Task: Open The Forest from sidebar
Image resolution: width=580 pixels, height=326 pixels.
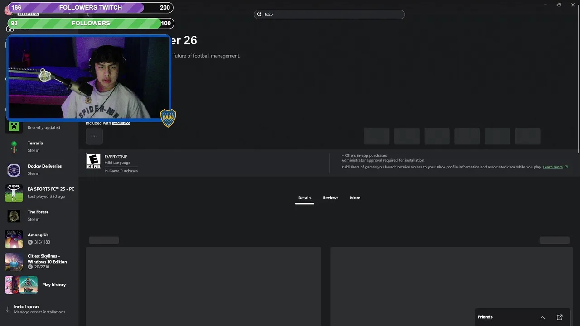Action: (x=39, y=216)
